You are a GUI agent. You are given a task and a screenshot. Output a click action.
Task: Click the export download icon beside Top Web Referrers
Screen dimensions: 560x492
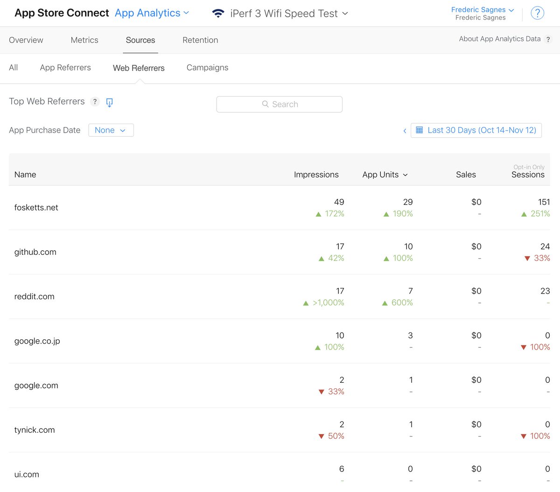(x=109, y=102)
